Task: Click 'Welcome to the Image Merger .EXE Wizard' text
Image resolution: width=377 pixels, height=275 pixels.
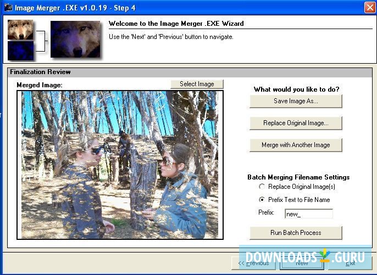Action: click(176, 24)
